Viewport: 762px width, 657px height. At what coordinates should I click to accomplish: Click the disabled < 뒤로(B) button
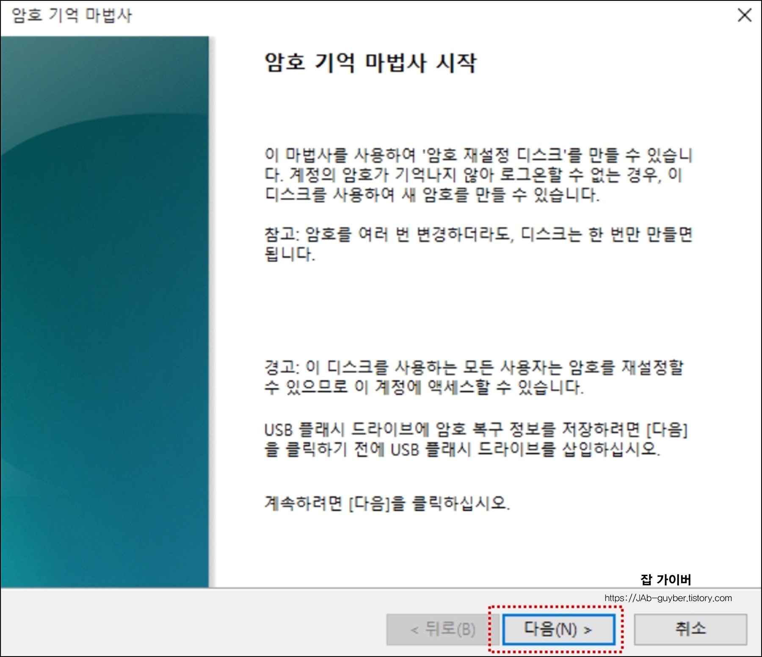coord(442,629)
